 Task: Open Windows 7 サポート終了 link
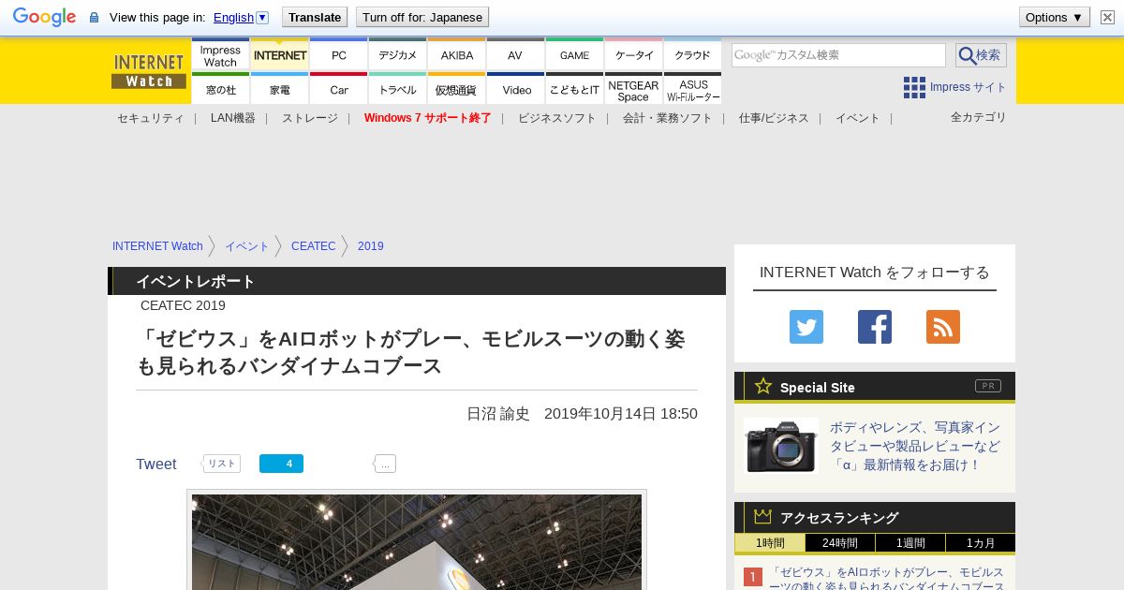click(428, 118)
